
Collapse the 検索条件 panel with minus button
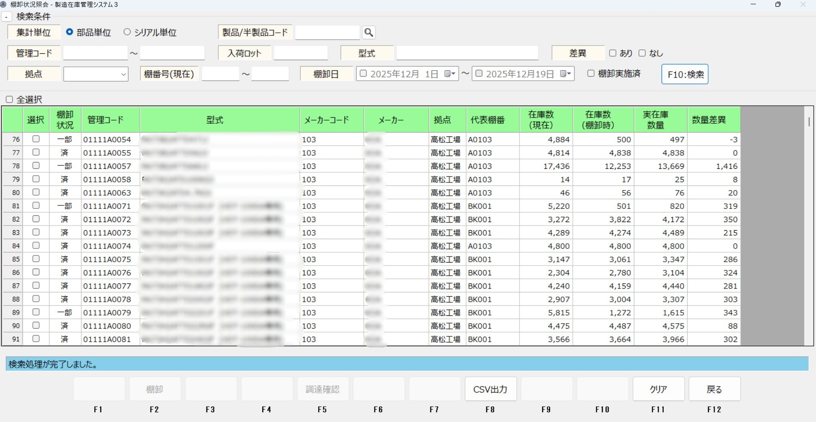pyautogui.click(x=6, y=17)
